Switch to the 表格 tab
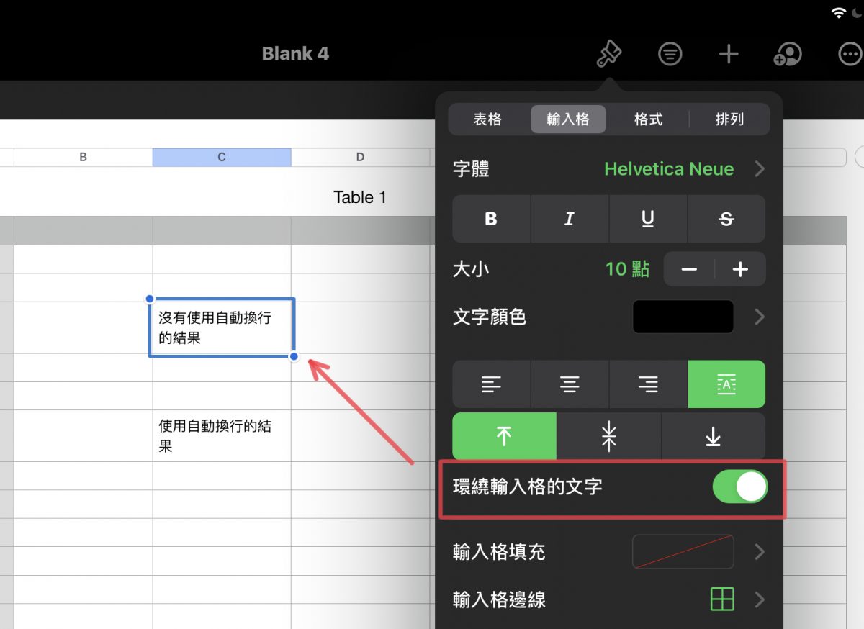Viewport: 864px width, 629px height. pyautogui.click(x=487, y=119)
